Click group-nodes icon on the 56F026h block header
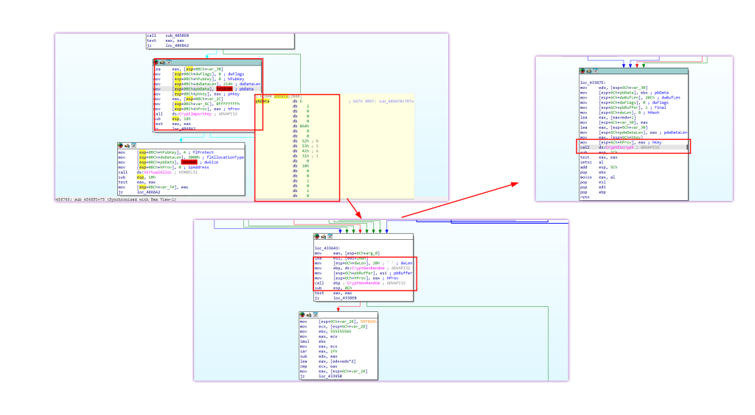Image resolution: width=755 pixels, height=415 pixels. (x=315, y=315)
